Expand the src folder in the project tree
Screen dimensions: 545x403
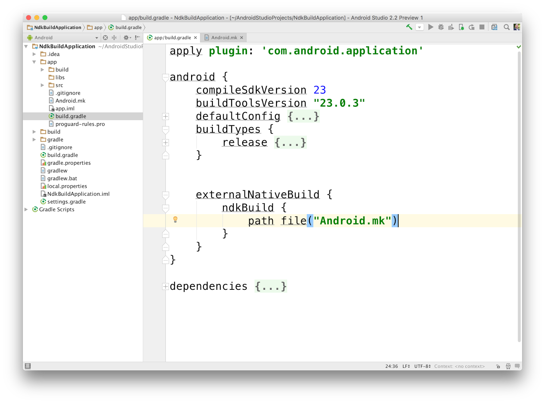pos(43,85)
